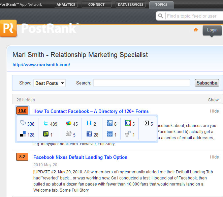Viewport: 223px width, 197px height.
Task: Click the 10.0 PostRank score badge
Action: point(22,111)
